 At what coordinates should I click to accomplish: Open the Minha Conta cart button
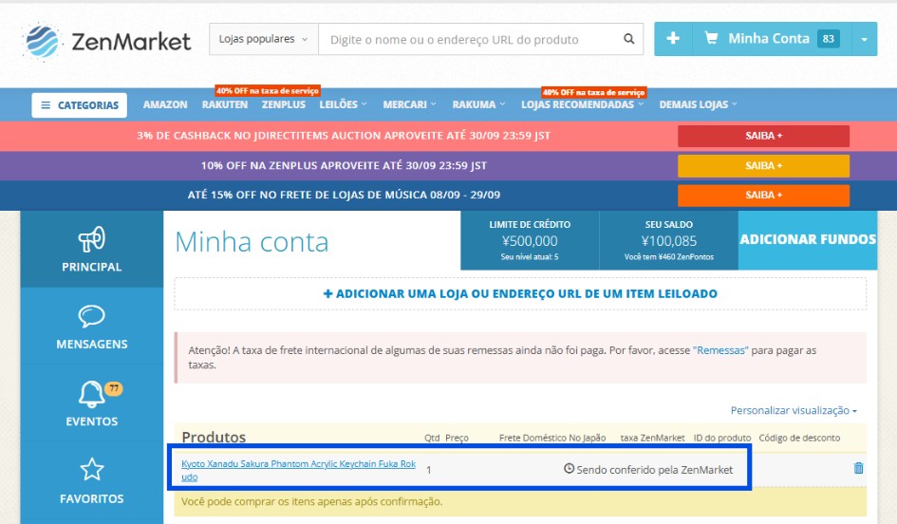pyautogui.click(x=772, y=38)
